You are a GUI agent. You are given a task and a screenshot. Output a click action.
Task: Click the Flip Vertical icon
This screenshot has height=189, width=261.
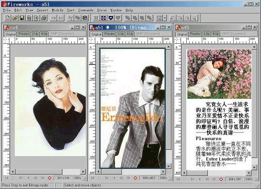pos(194,18)
